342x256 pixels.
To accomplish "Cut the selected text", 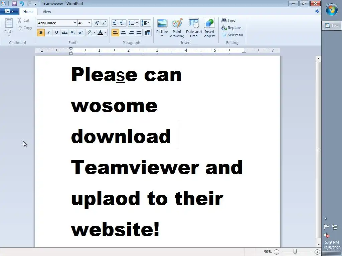I will pyautogui.click(x=24, y=20).
